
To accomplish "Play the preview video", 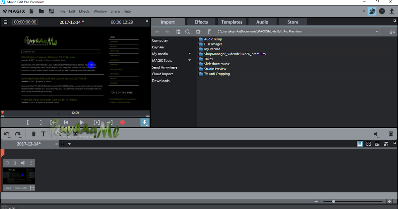I will (82, 122).
